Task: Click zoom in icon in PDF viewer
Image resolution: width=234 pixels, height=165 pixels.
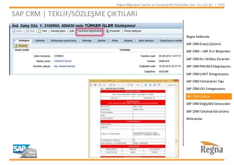Action: [x=132, y=85]
